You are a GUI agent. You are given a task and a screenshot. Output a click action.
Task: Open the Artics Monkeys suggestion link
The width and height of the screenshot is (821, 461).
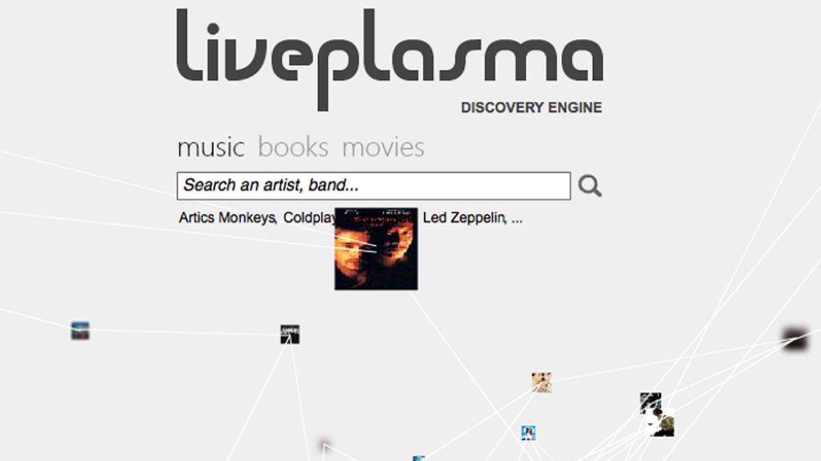(227, 219)
